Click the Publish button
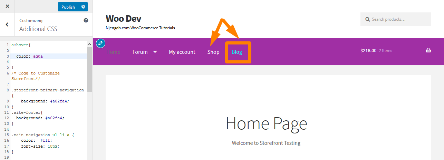The width and height of the screenshot is (444, 160). [x=68, y=7]
